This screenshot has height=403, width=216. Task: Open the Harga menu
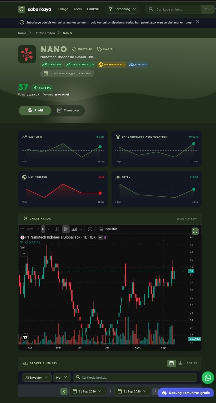click(63, 9)
